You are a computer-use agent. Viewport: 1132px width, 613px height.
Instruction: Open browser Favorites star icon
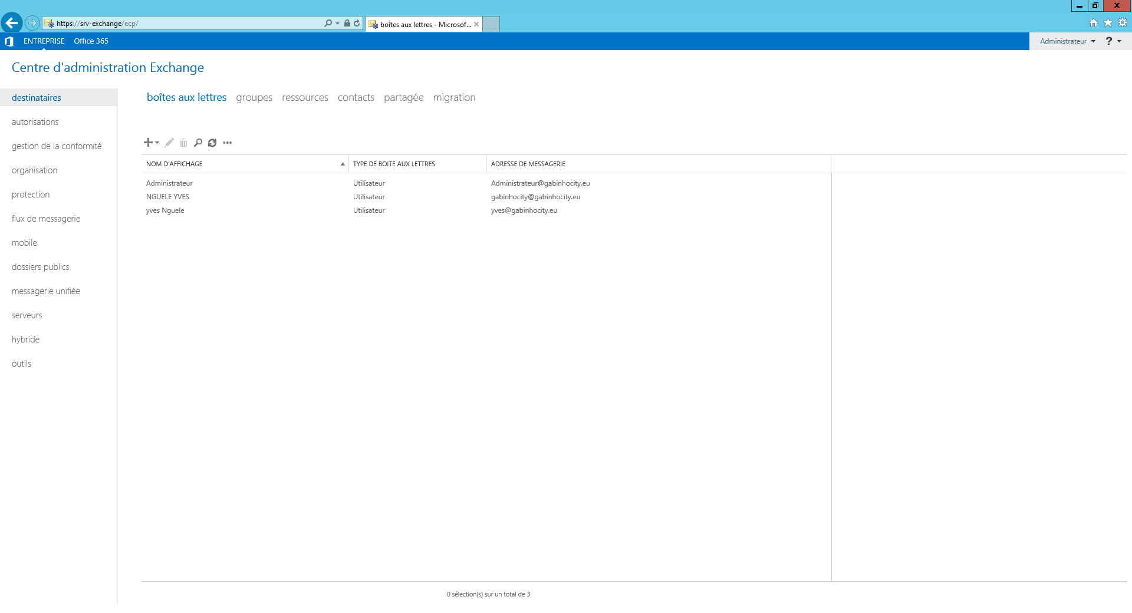(1108, 23)
